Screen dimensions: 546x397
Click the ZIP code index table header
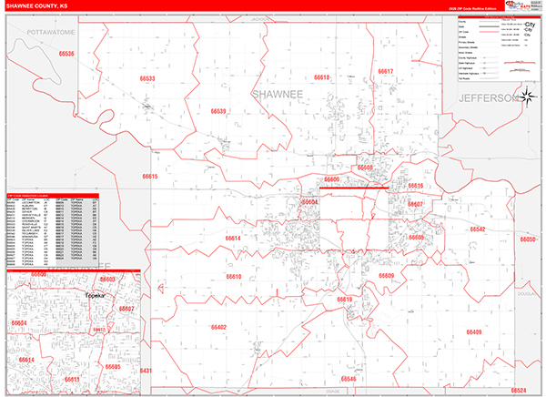pos(53,196)
